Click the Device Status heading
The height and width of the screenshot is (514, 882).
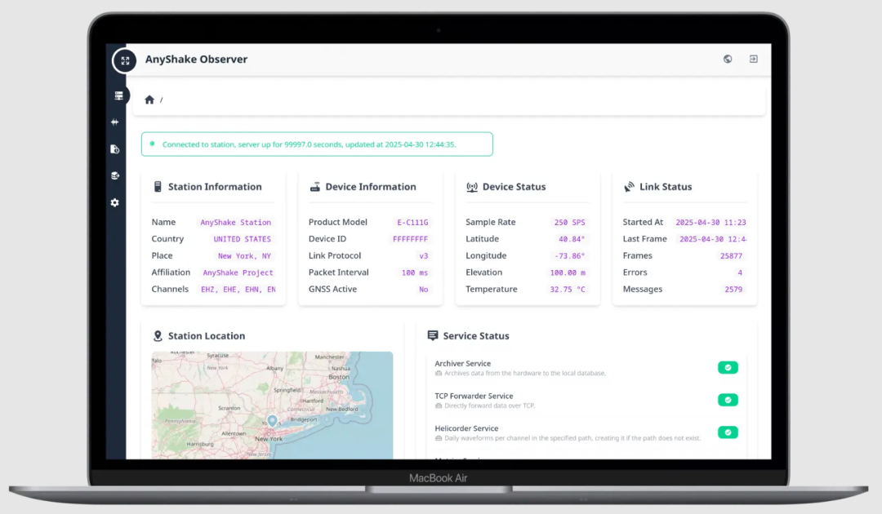pyautogui.click(x=514, y=187)
